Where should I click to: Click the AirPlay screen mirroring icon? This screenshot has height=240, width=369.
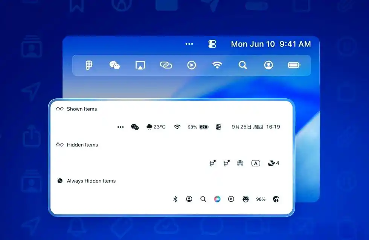tap(140, 65)
